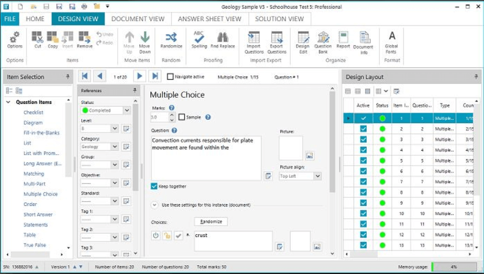Click the Level edit list icon
Image resolution: width=484 pixels, height=274 pixels.
pyautogui.click(x=126, y=128)
